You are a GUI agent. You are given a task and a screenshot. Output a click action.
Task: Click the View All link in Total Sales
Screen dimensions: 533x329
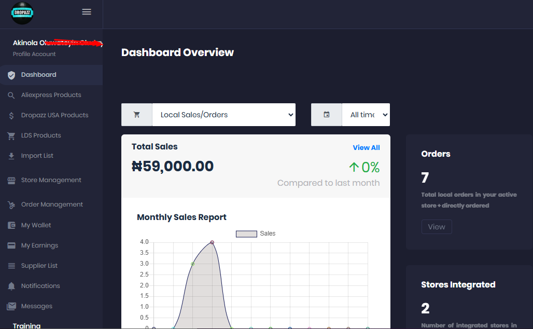[x=366, y=148]
